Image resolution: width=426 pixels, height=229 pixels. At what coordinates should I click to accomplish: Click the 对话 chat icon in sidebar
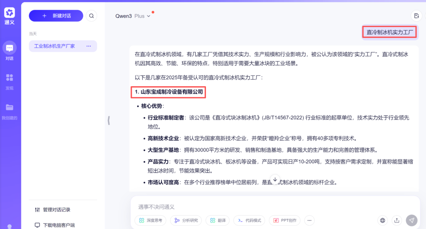coord(10,48)
